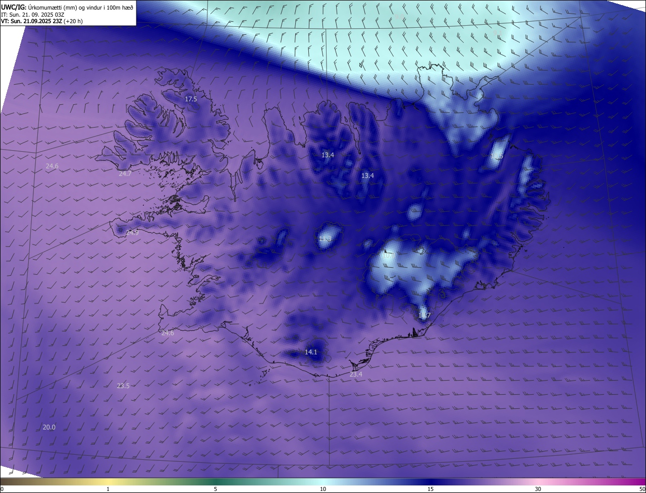Click the 50 tick on the color scale
Image resolution: width=646 pixels, height=493 pixels.
click(642, 489)
